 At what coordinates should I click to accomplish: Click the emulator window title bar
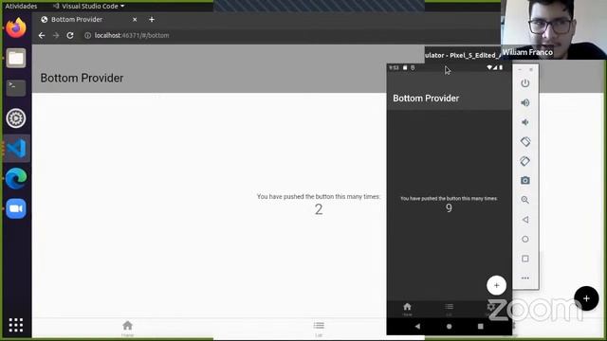tap(462, 55)
